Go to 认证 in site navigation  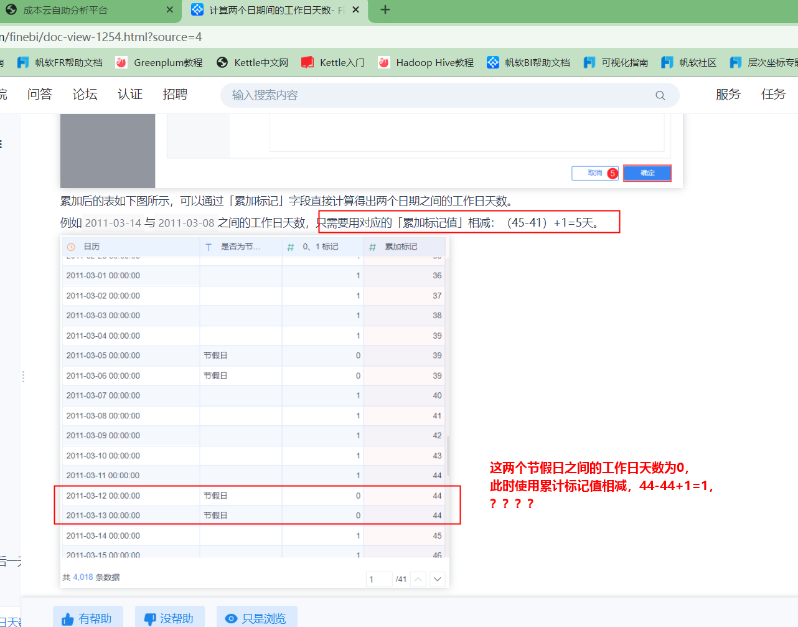pos(130,94)
